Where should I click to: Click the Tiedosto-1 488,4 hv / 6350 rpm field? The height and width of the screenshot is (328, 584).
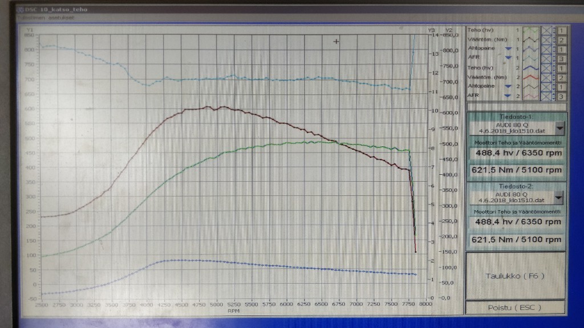[516, 153]
